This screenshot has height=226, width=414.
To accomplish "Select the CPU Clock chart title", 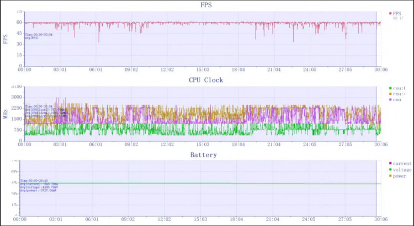I will (206, 80).
